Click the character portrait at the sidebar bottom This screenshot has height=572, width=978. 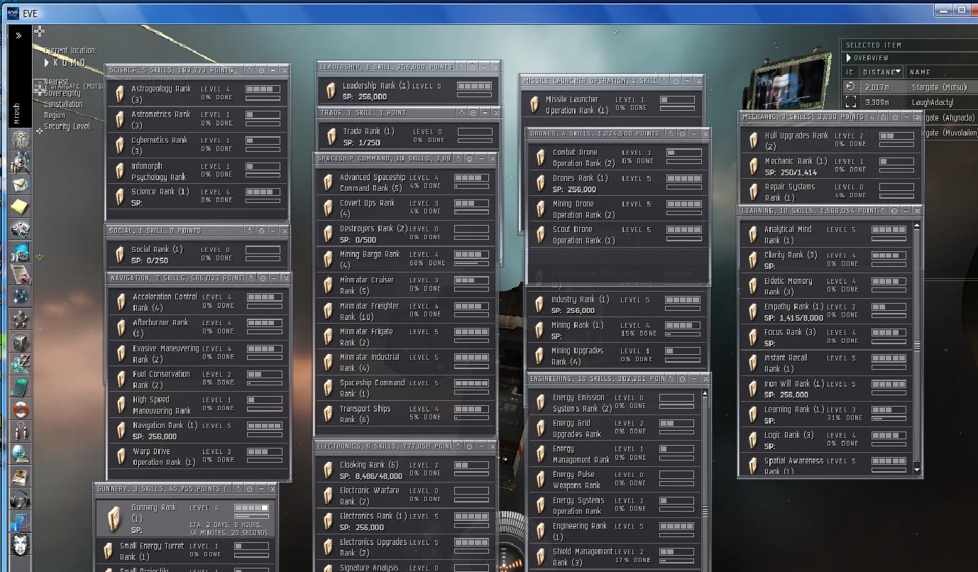coord(20,545)
